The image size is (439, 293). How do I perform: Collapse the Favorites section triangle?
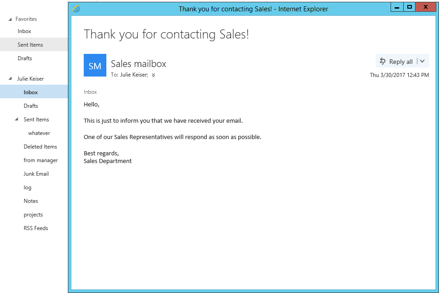click(x=10, y=19)
